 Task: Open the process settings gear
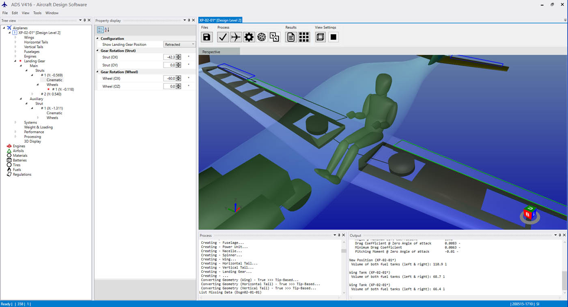click(x=249, y=36)
